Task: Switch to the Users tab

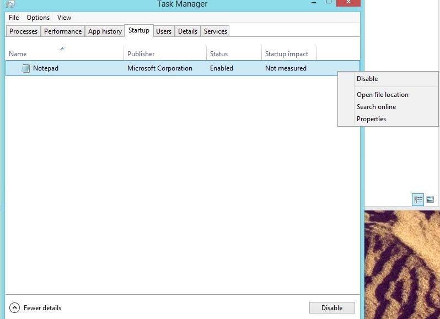Action: pos(164,31)
